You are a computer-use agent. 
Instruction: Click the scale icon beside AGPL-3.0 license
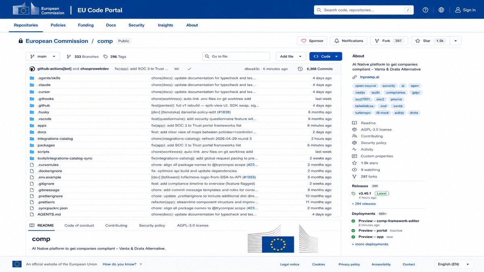[x=354, y=130]
